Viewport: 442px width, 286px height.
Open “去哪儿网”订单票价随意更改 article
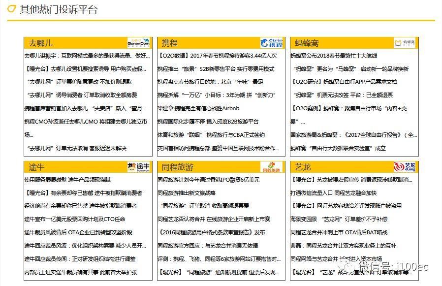pos(80,82)
